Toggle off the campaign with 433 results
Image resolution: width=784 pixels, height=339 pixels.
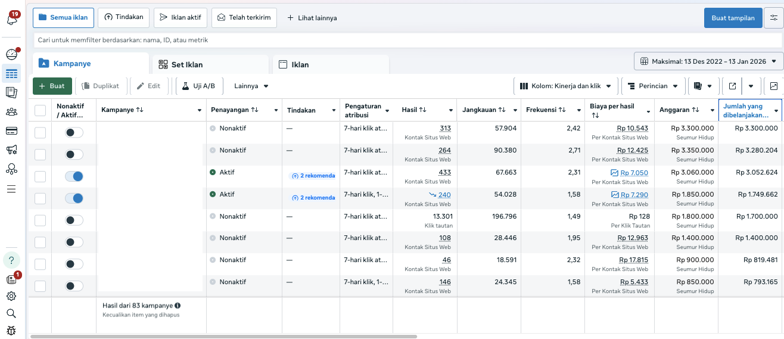coord(74,176)
